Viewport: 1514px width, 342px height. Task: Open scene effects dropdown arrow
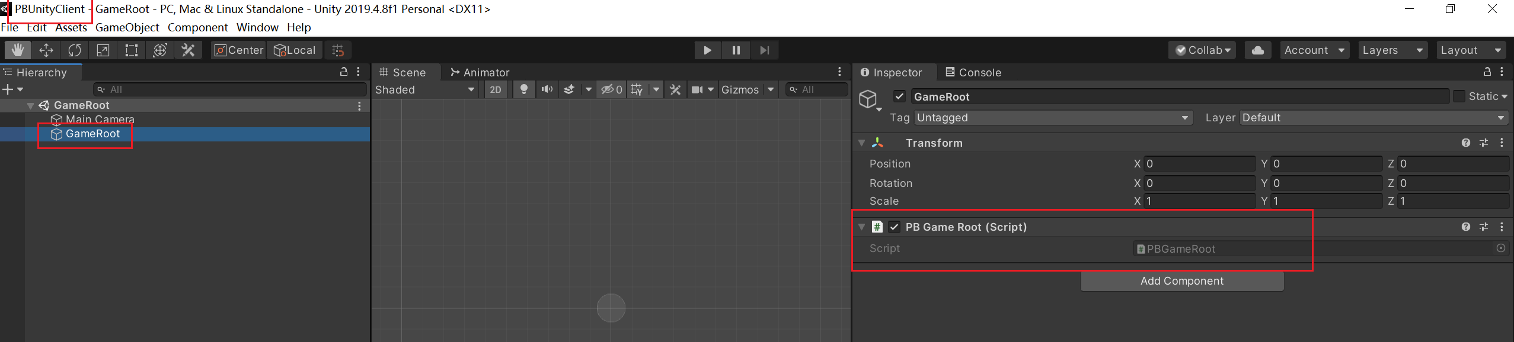[x=588, y=89]
